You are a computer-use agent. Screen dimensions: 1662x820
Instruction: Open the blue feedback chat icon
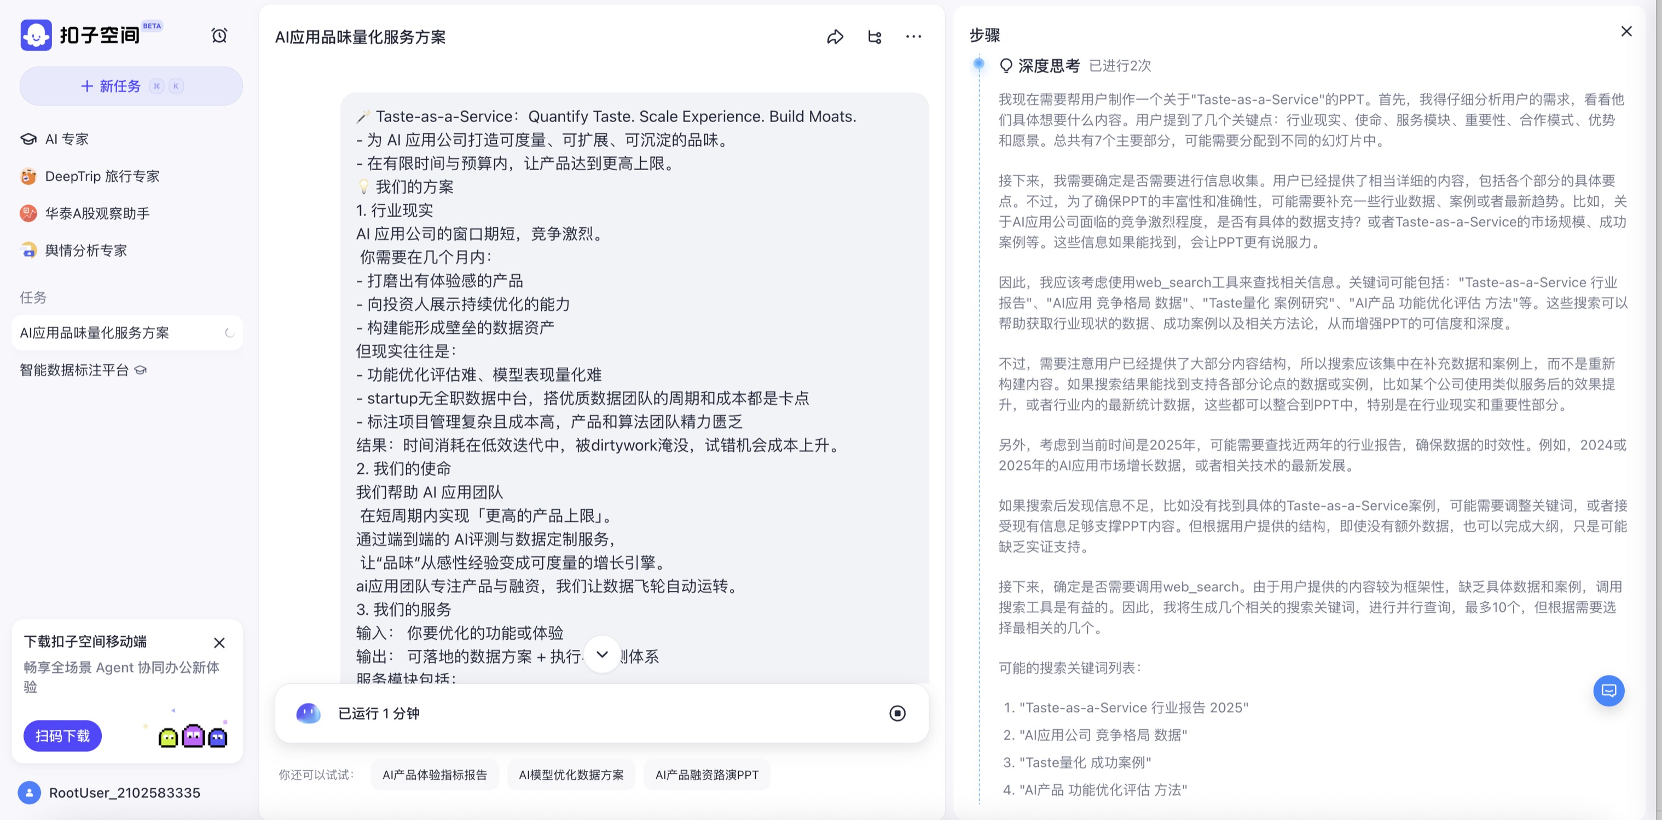coord(1608,690)
